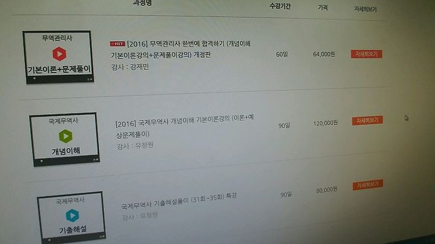This screenshot has height=244, width=435.
Task: Open [2016] 무역관리사 한번에 합격하기 course title
Action: click(x=181, y=50)
